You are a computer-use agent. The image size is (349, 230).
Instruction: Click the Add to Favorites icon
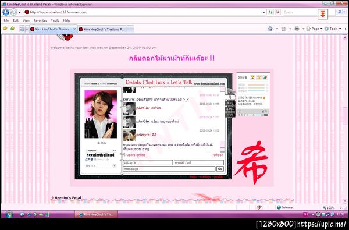(x=12, y=29)
